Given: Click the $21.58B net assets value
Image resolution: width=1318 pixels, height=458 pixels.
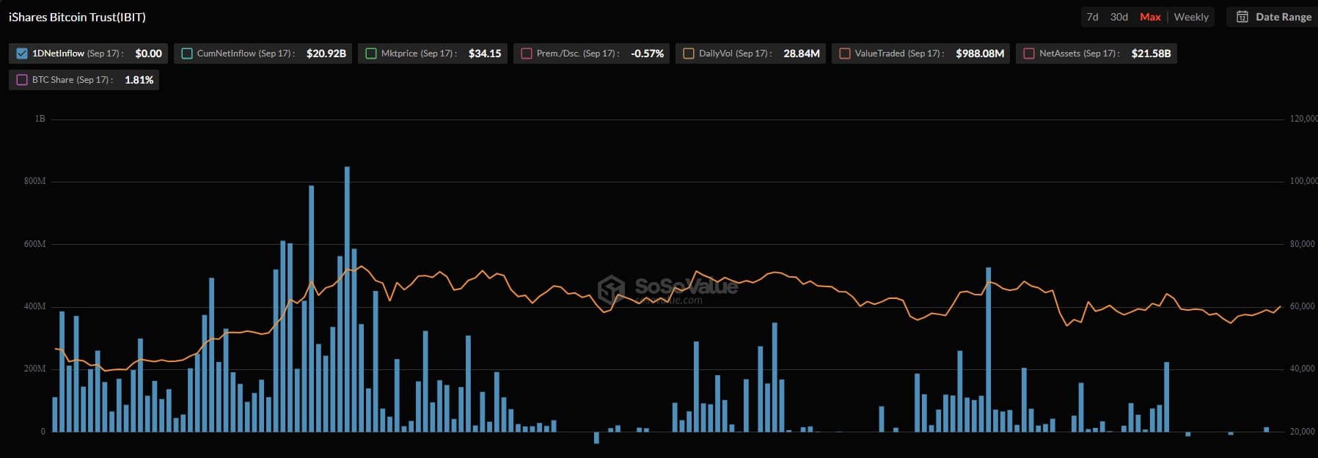Looking at the screenshot, I should click(1151, 53).
